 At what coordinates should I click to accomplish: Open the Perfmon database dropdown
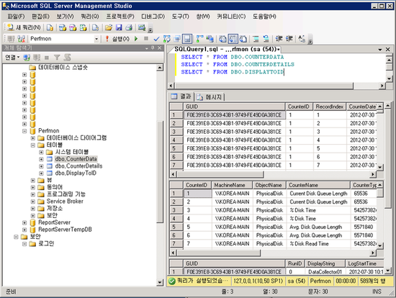click(96, 39)
